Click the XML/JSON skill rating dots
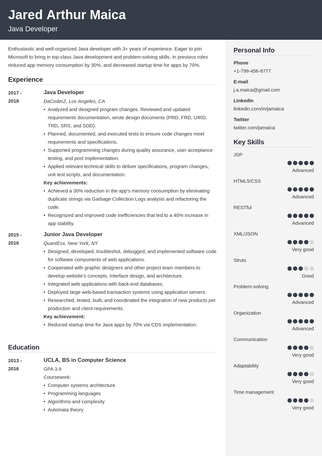322x456 pixels. [301, 242]
